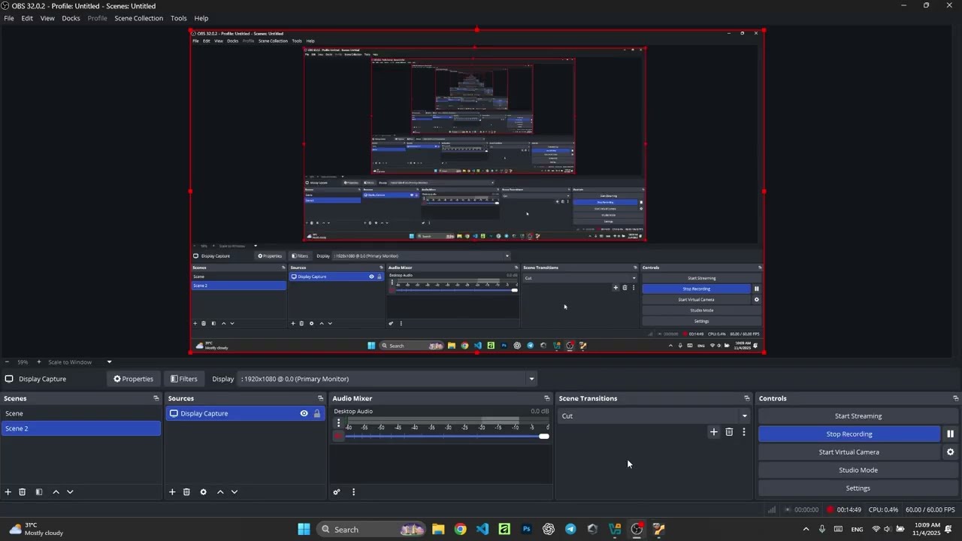This screenshot has height=541, width=962.
Task: Float the Scenes dock icon
Action: pyautogui.click(x=156, y=398)
